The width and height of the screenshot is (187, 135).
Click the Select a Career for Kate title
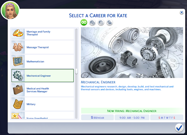(98, 15)
